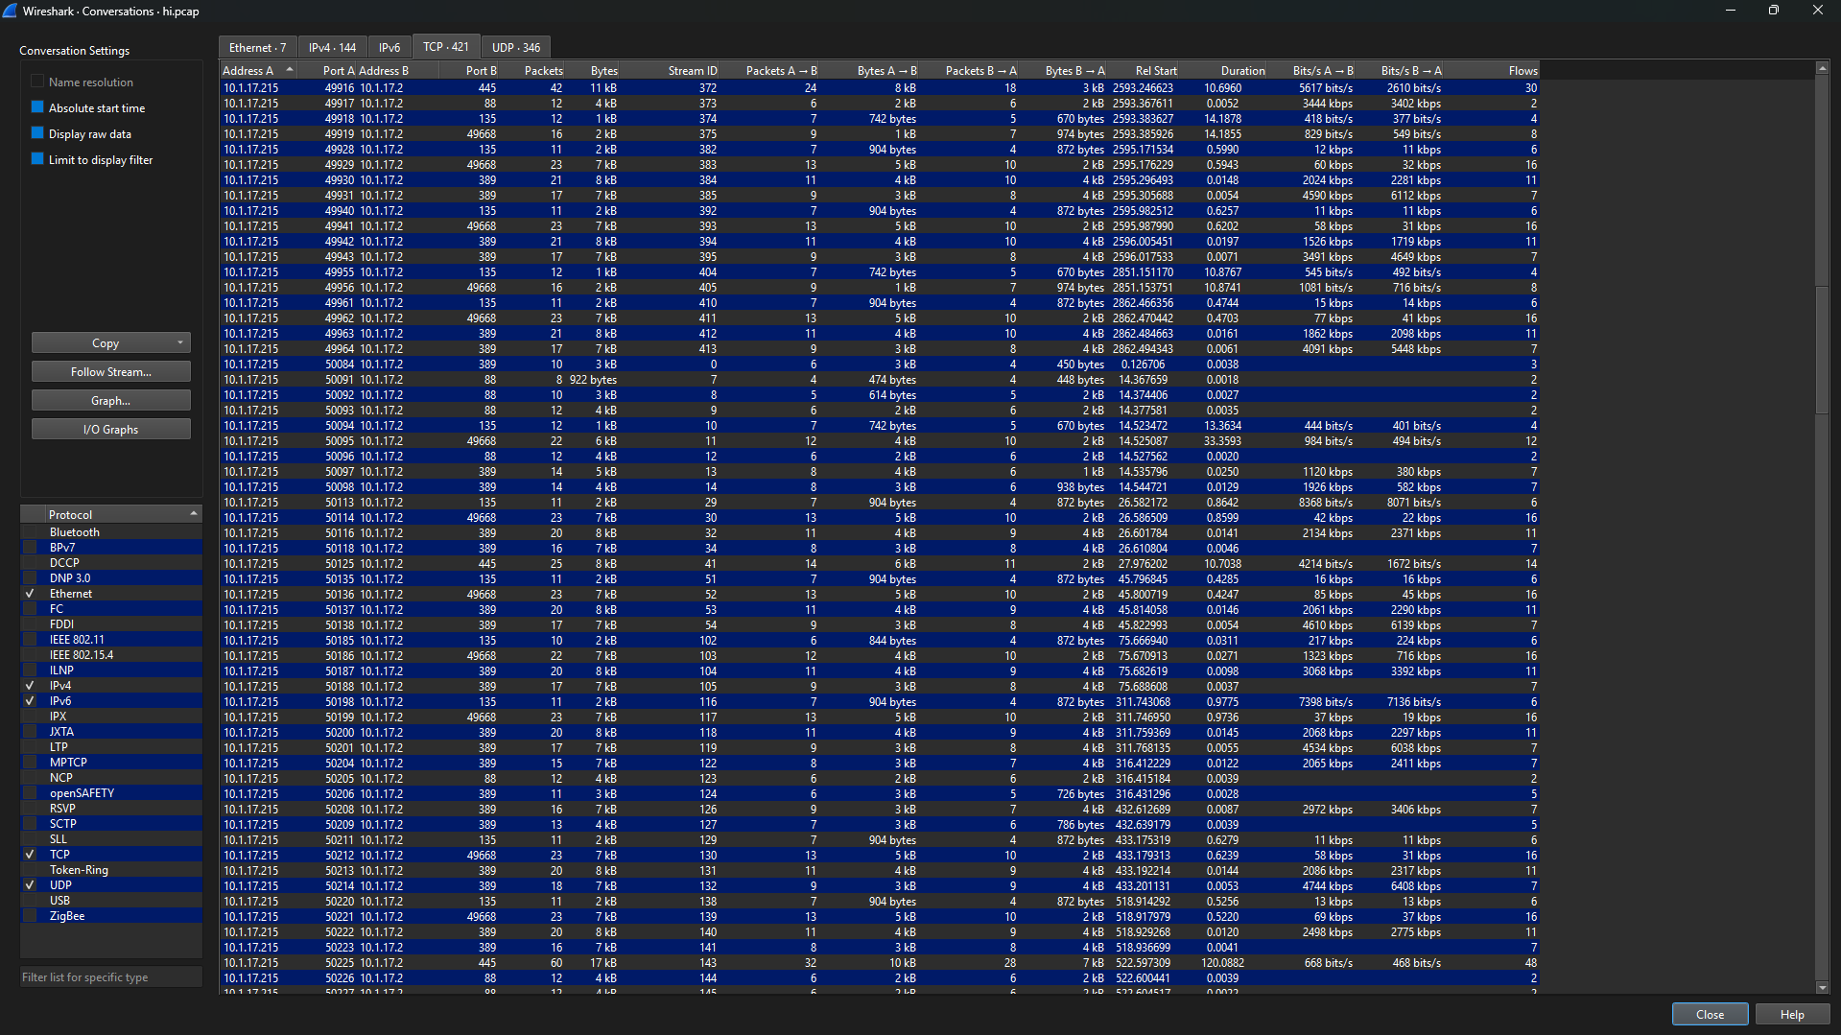1841x1035 pixels.
Task: Click the scroll down arrow of the conversation table
Action: pos(1822,987)
